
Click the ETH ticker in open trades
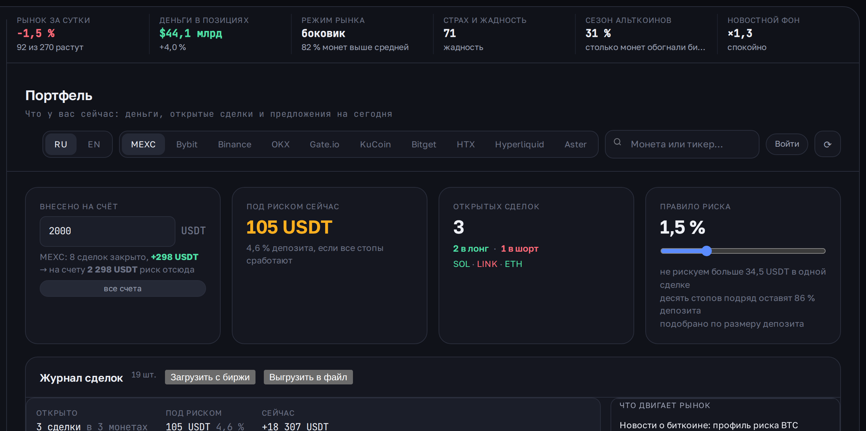click(513, 264)
